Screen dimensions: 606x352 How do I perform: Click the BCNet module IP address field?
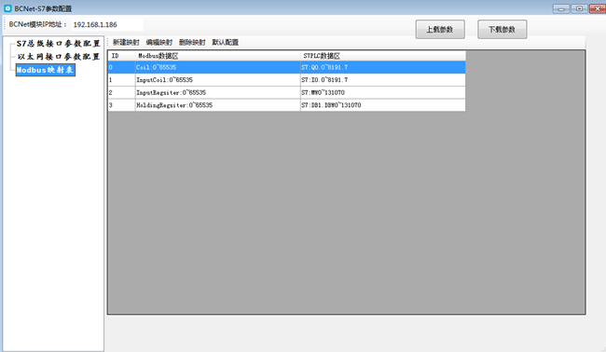pos(107,25)
